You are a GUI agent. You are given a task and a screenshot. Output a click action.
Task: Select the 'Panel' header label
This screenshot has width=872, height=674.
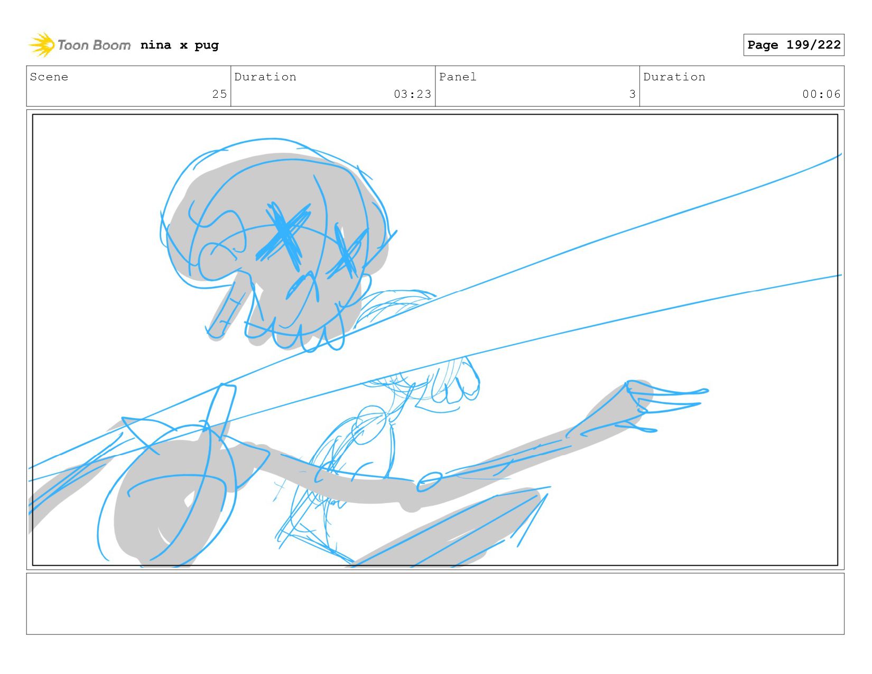458,77
